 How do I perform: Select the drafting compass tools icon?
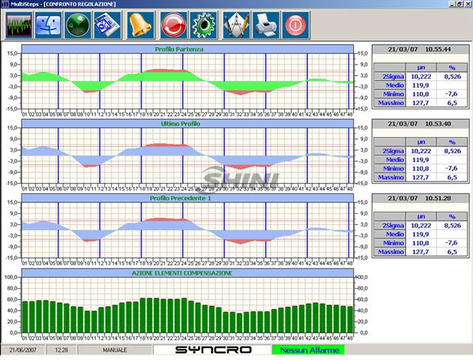point(235,25)
